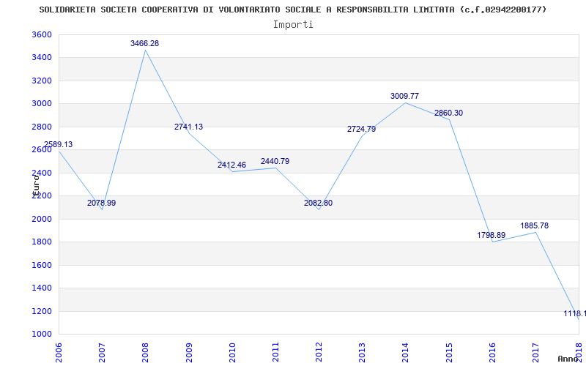Click the Euro y-axis title
586x366 pixels.
(x=36, y=185)
